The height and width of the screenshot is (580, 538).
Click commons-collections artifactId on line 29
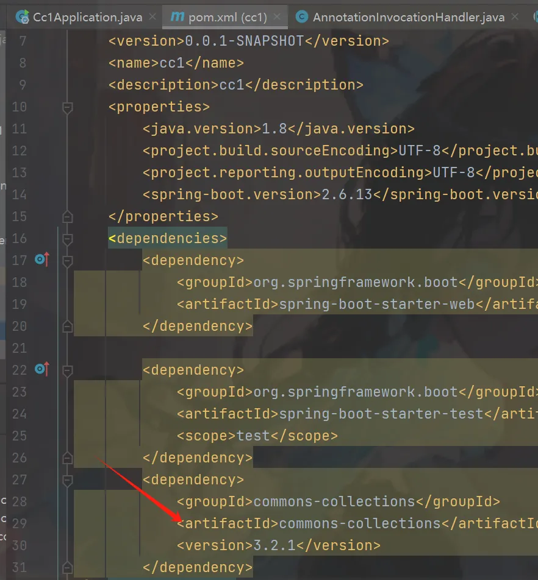[360, 523]
